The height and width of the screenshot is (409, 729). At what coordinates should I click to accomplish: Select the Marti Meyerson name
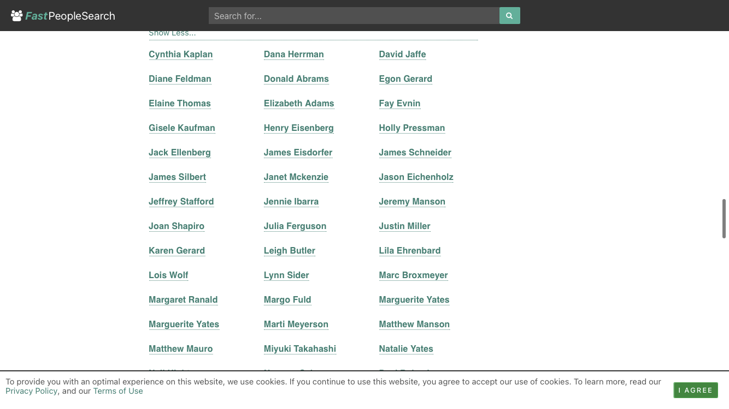pos(296,324)
